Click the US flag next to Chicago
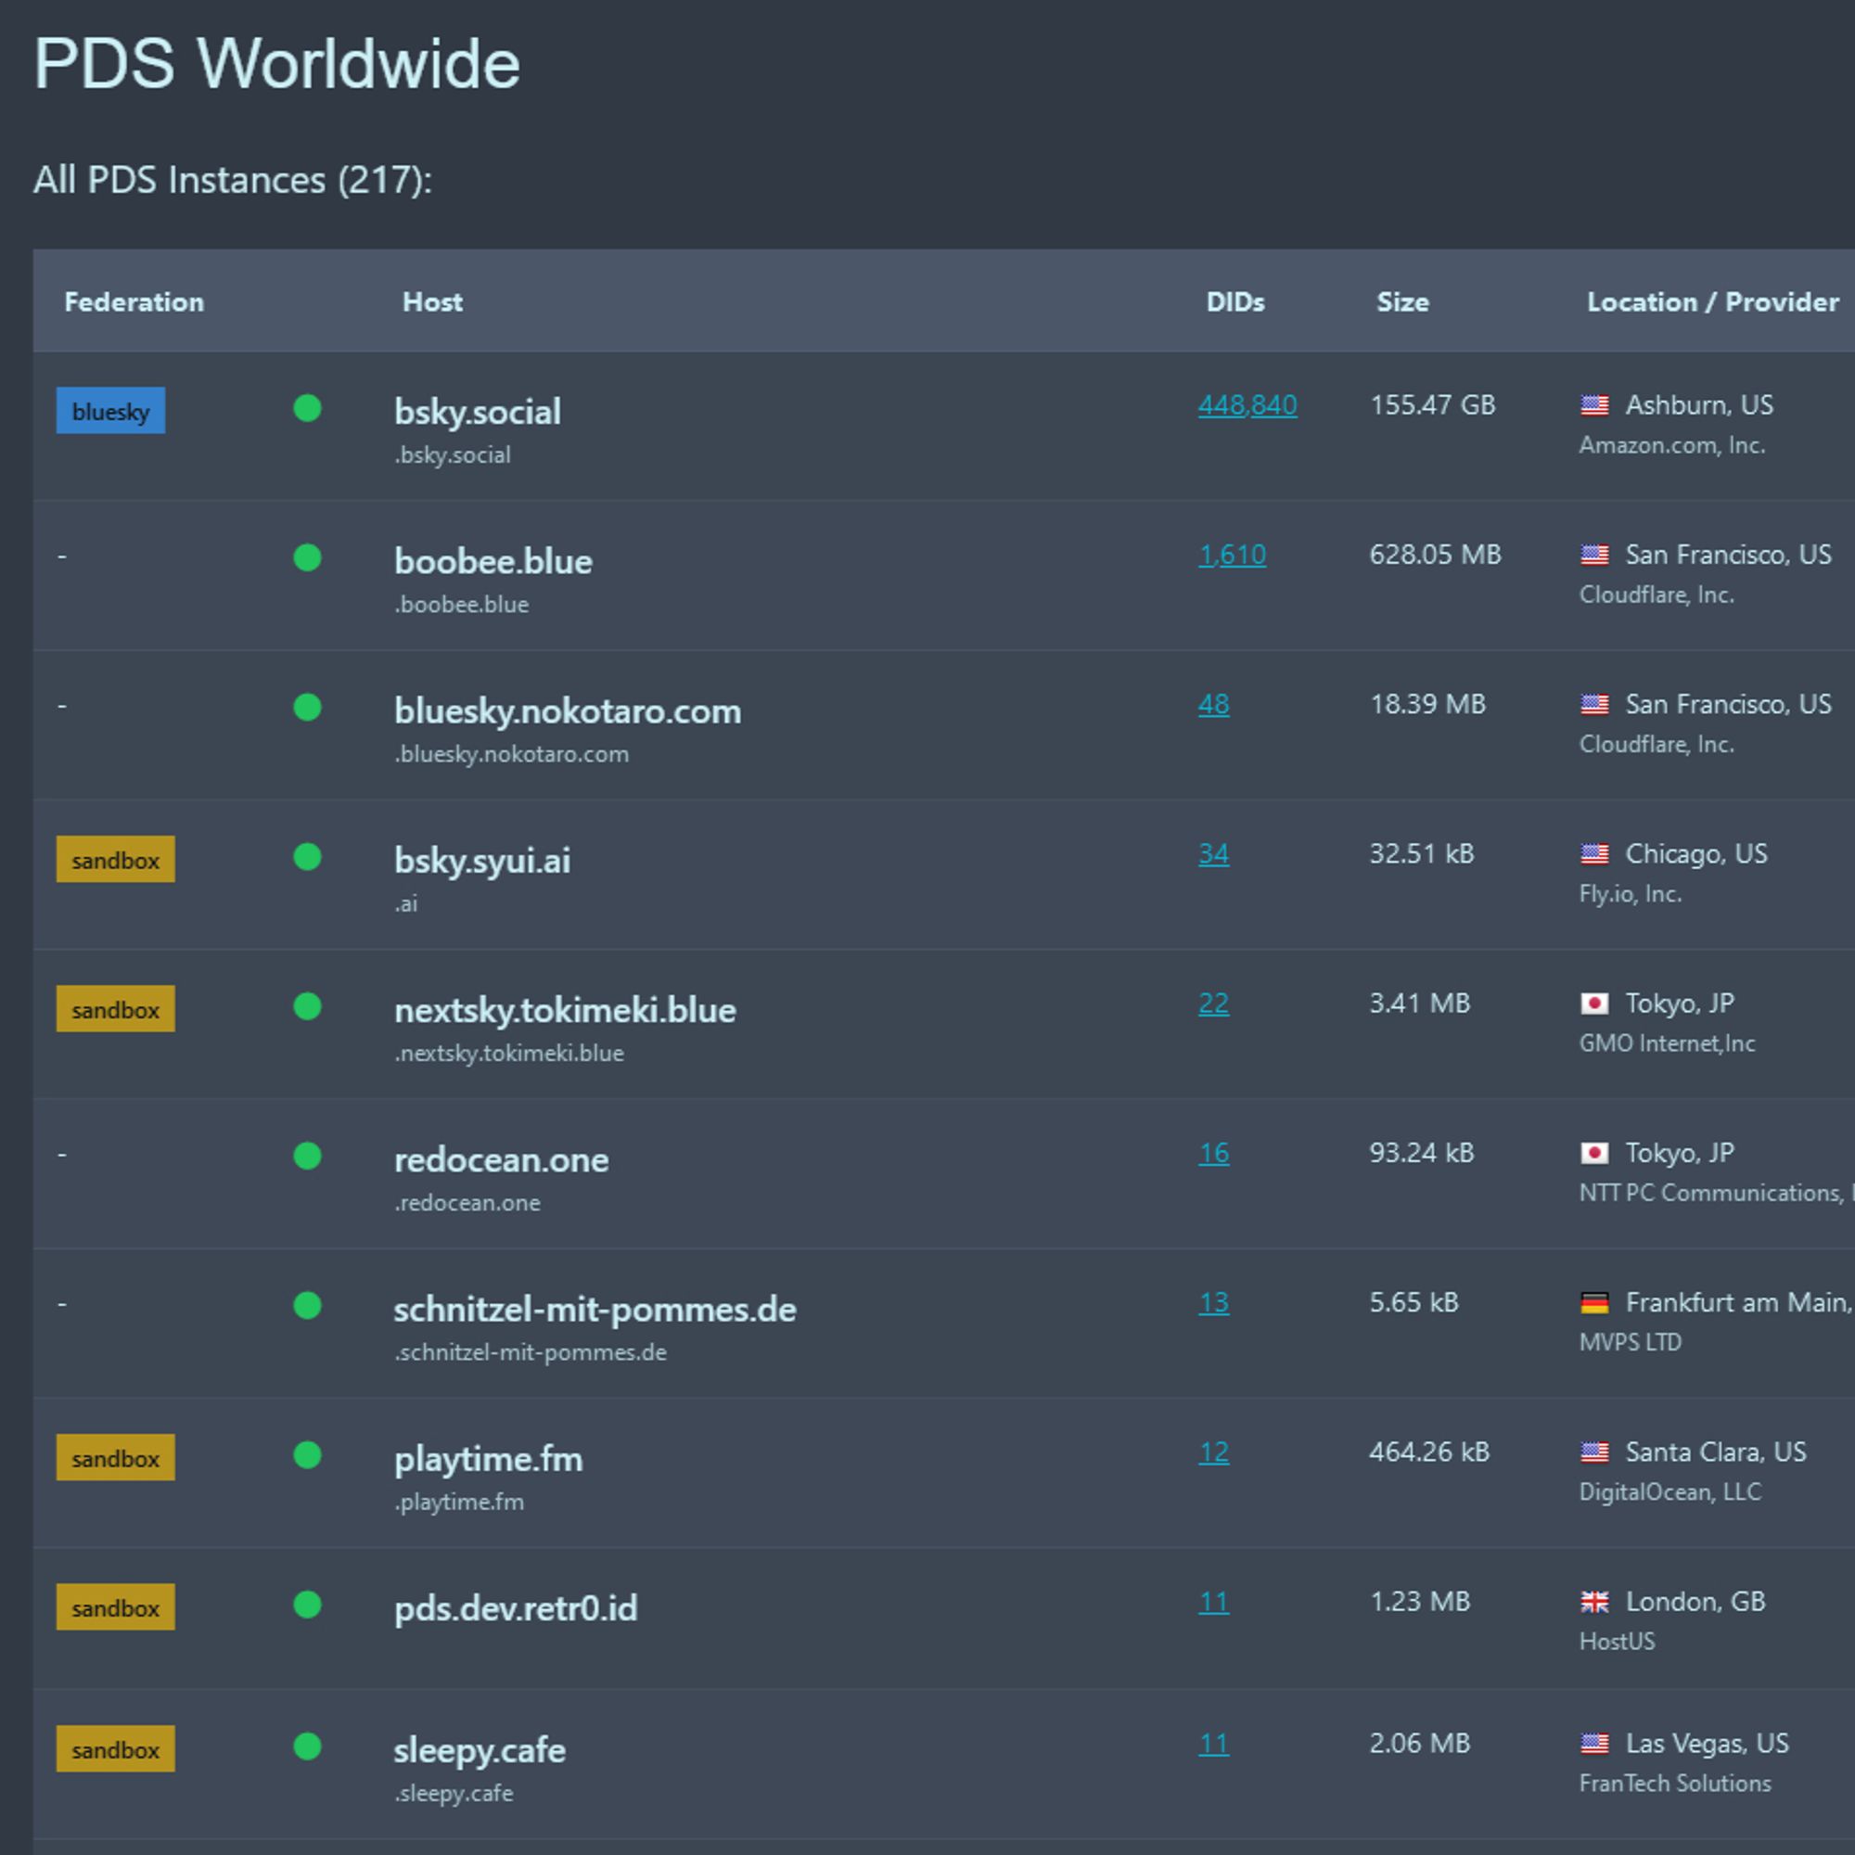This screenshot has height=1855, width=1855. (1594, 853)
